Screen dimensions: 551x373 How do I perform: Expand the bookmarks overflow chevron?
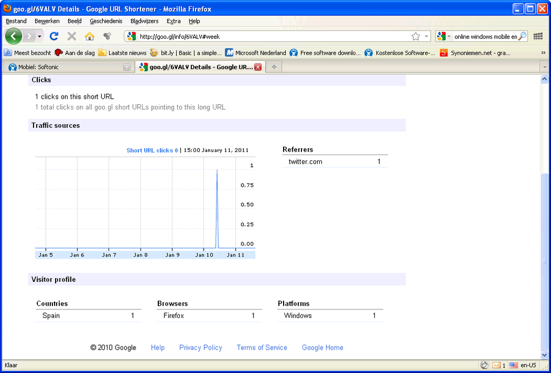543,52
